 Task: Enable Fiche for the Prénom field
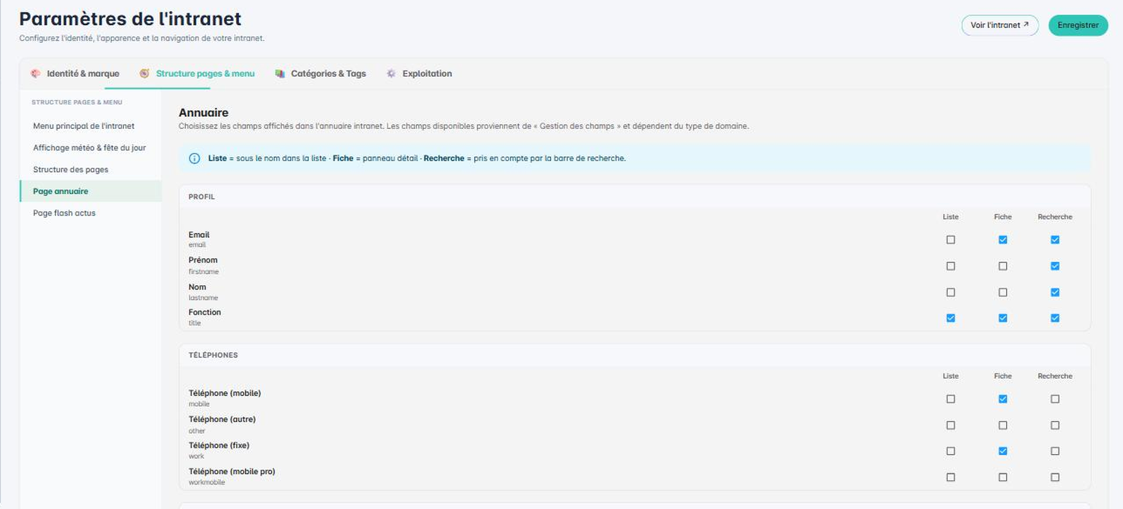click(1003, 266)
